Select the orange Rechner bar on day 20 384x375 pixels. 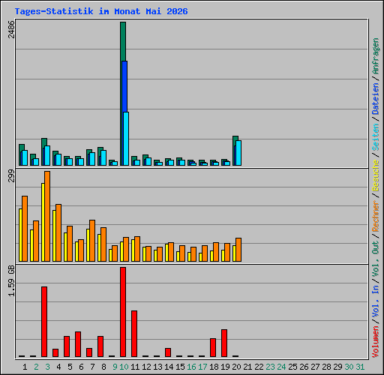point(238,250)
